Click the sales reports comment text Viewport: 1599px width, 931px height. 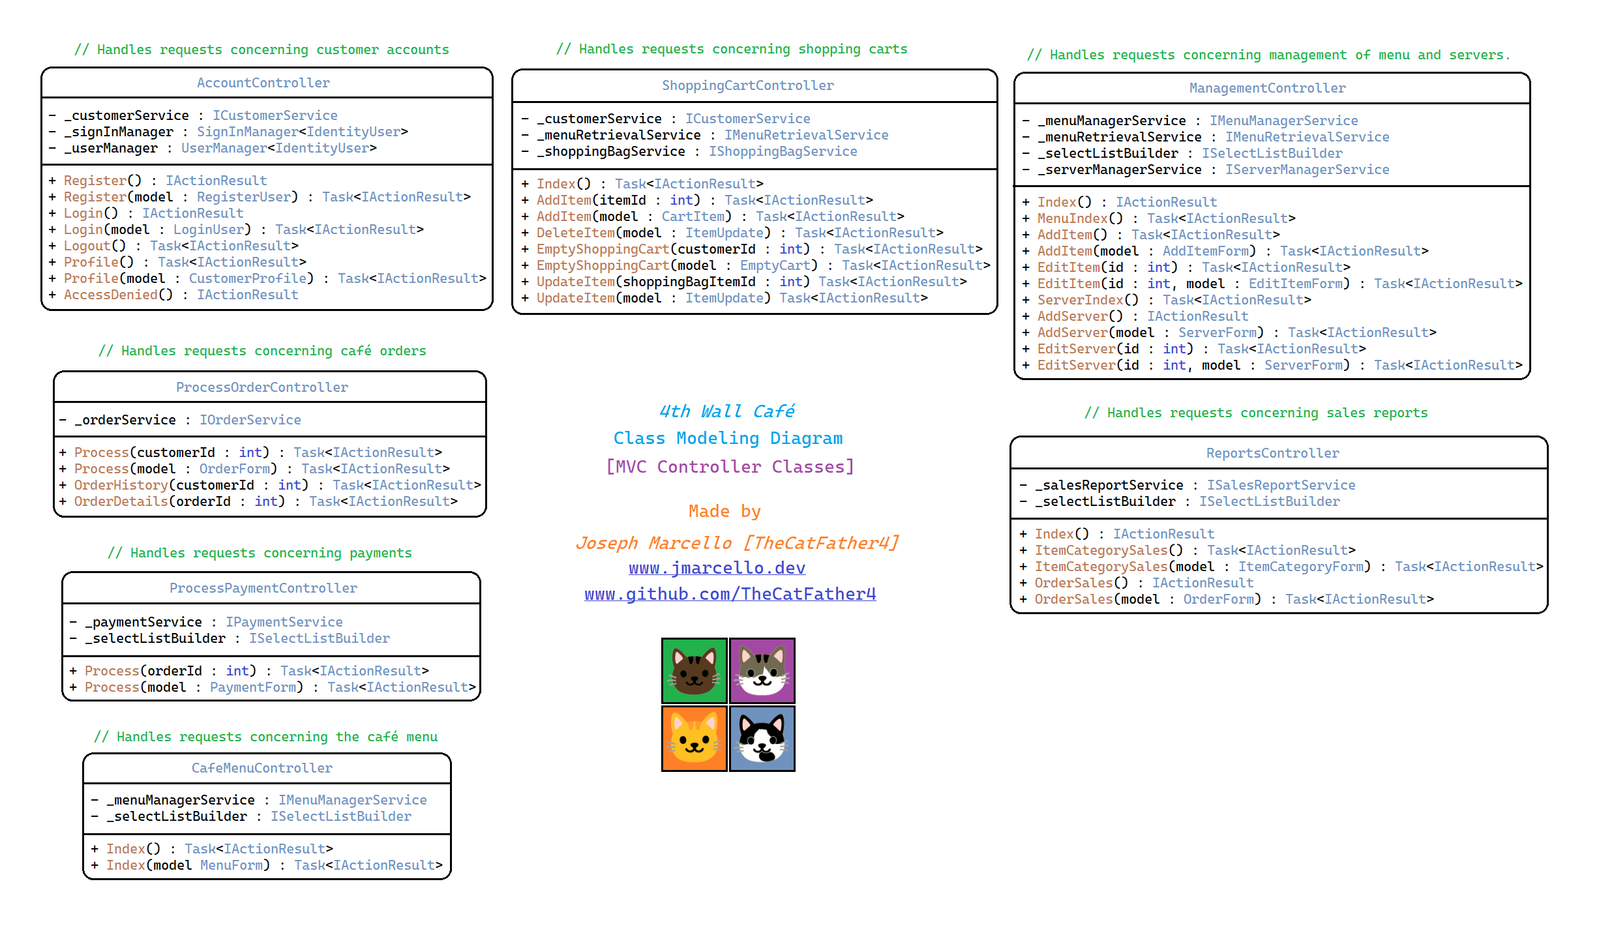point(1255,413)
